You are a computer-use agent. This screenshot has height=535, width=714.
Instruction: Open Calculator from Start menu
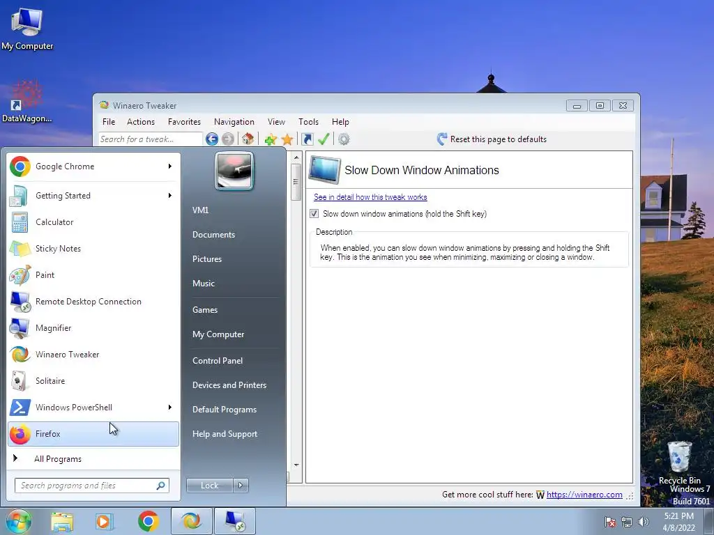tap(93, 222)
